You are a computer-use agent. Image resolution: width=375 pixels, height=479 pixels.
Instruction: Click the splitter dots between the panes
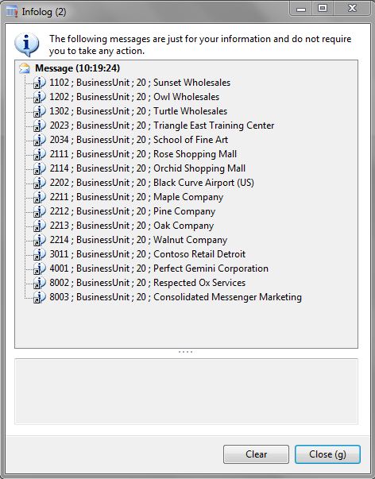(185, 352)
